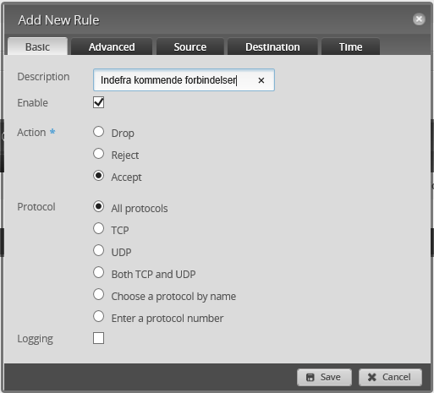Select All protocols radio button
Screen dimensions: 434x393
98,206
